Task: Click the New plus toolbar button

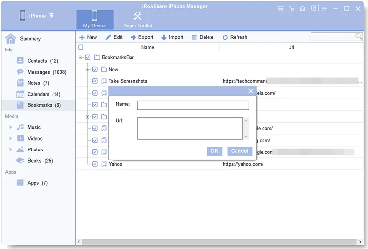Action: [88, 37]
